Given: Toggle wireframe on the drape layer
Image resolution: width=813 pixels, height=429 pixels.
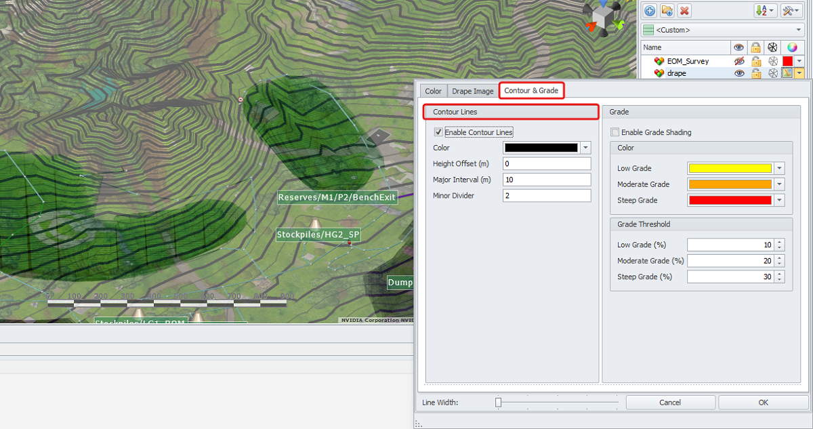Looking at the screenshot, I should [772, 73].
